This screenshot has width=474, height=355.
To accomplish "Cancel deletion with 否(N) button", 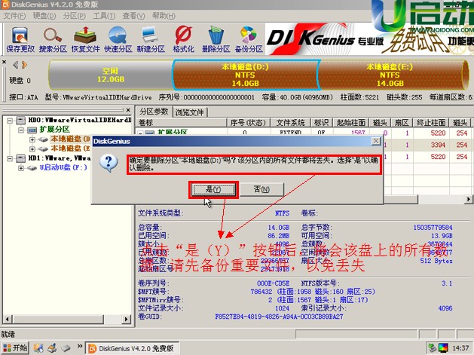I will pyautogui.click(x=261, y=190).
